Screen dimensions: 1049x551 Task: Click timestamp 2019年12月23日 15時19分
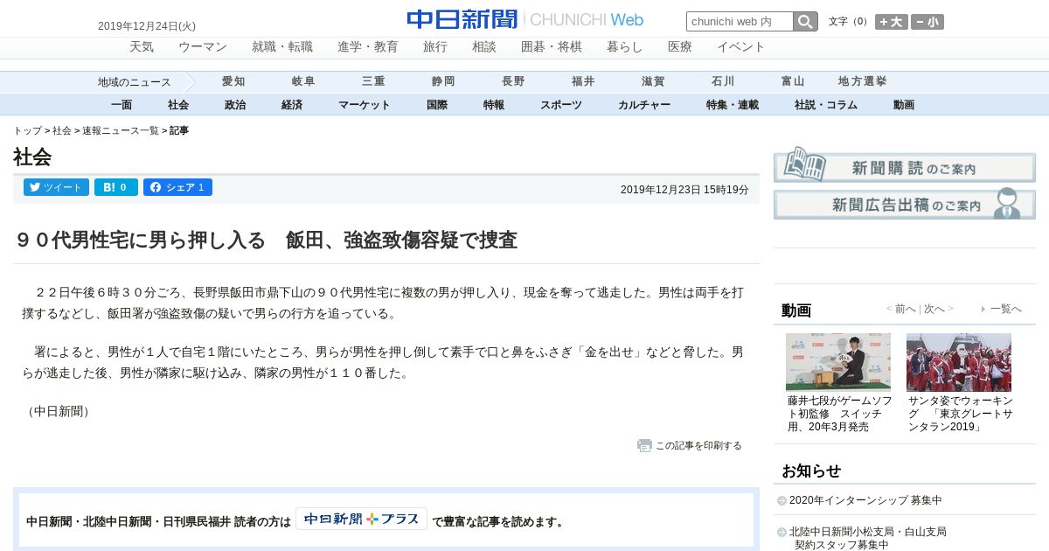[x=684, y=190]
